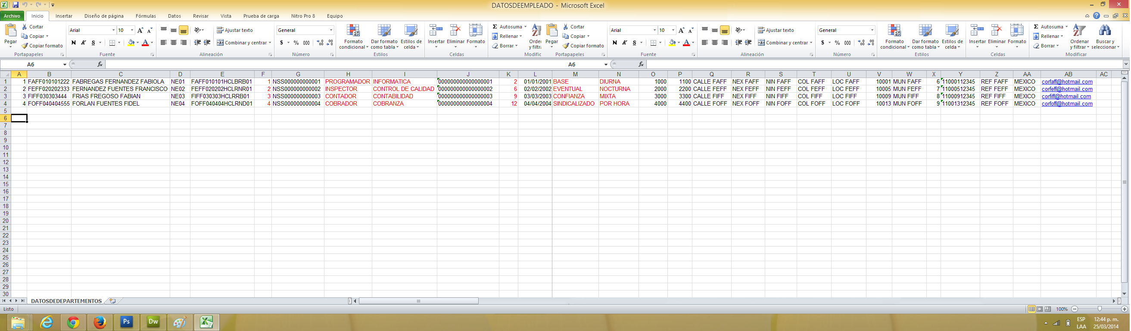Minimize the ribbon using the caret icon
This screenshot has width=1131, height=331.
click(1087, 16)
